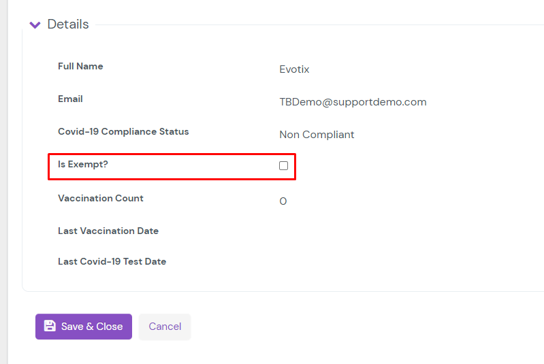Click the empty Last Vaccination Date value area

click(x=340, y=231)
